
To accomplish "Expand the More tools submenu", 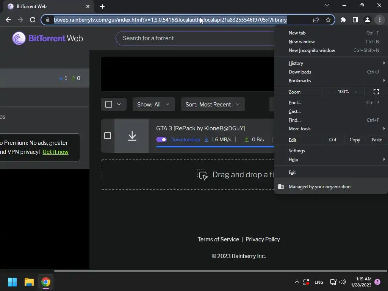I will 331,129.
